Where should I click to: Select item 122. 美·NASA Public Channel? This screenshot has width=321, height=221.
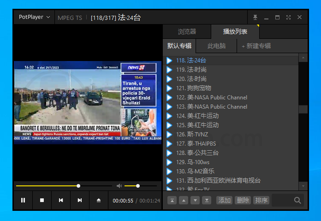tap(231, 97)
